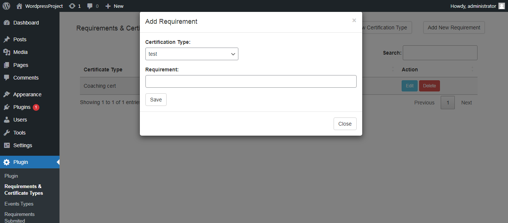Select the Plugins plug icon
The width and height of the screenshot is (508, 223).
click(x=7, y=107)
